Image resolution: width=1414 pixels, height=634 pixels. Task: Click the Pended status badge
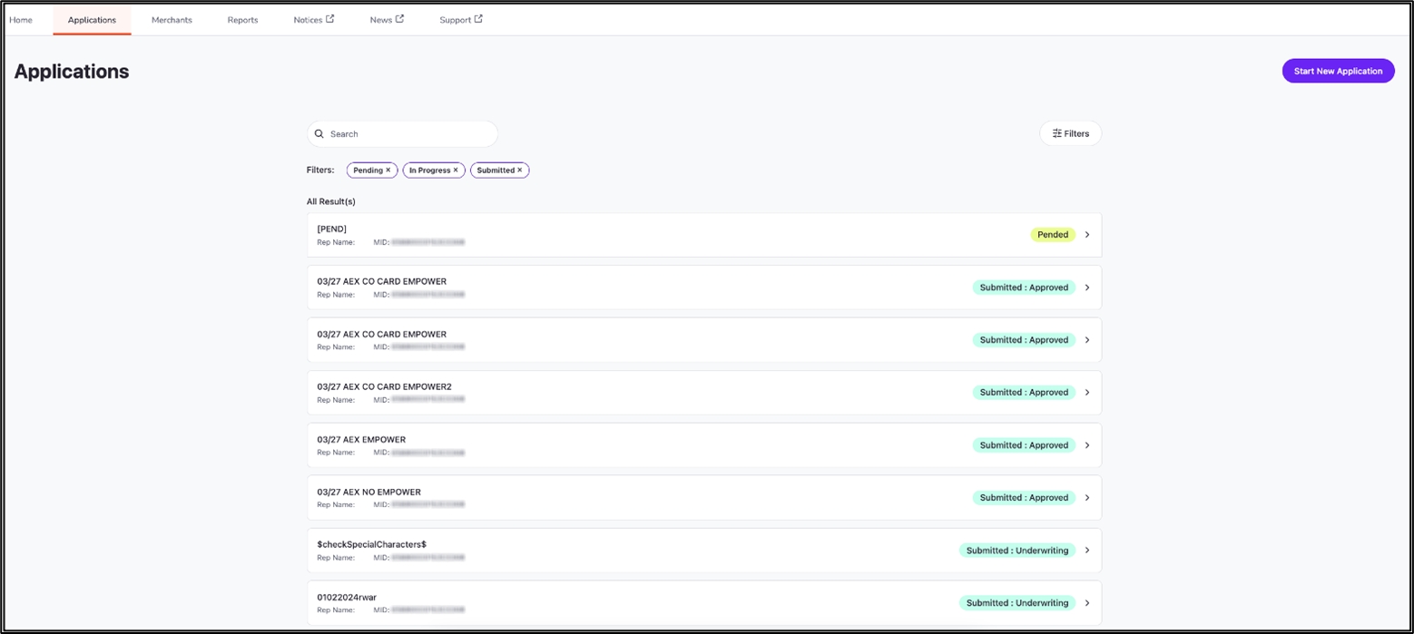[1053, 235]
